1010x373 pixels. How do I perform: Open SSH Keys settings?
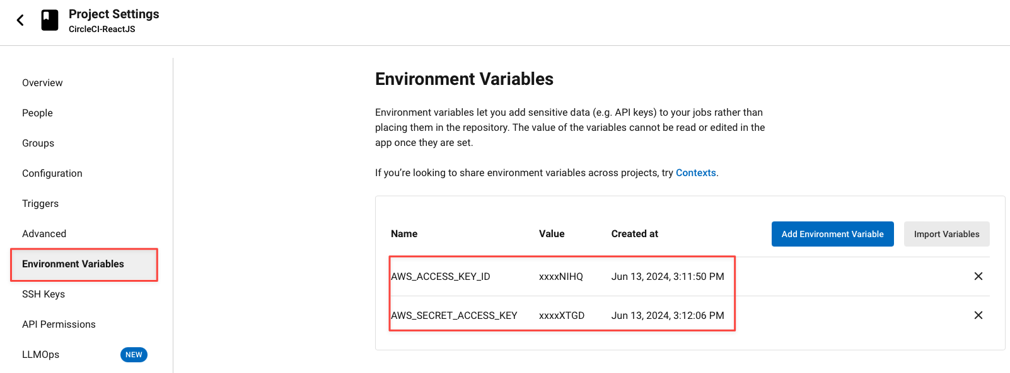click(x=44, y=294)
